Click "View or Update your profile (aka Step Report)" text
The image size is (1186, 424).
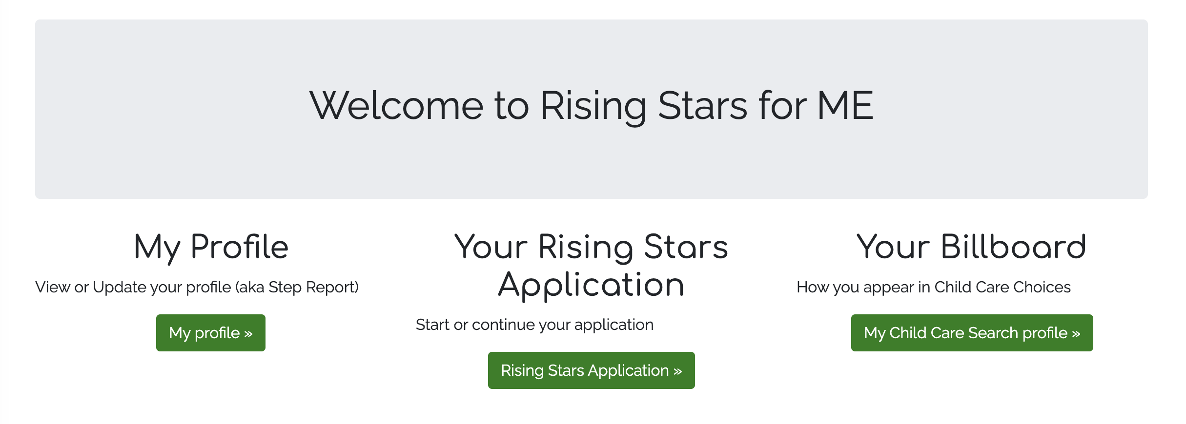pos(197,288)
